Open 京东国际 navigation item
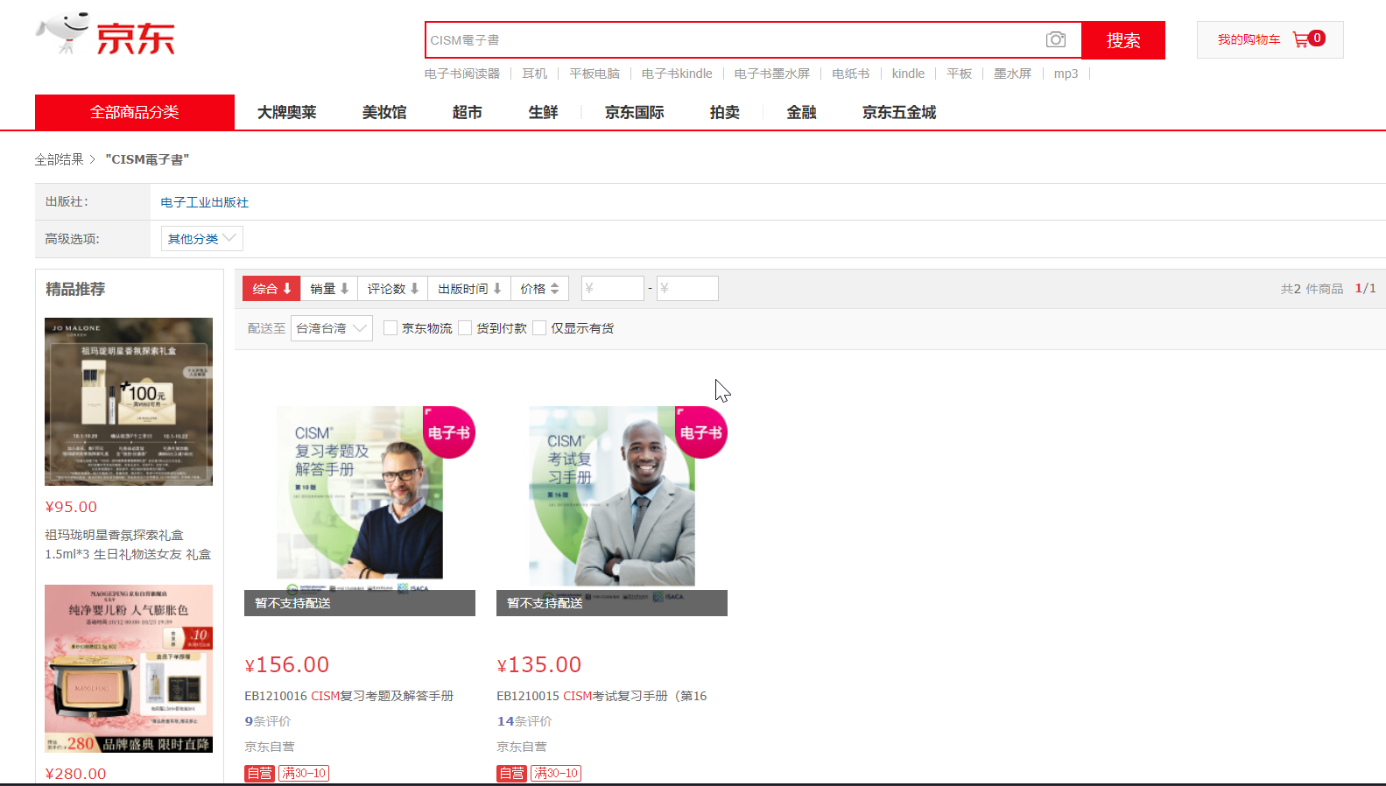 (634, 112)
